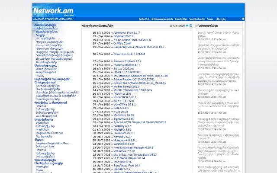
Task: Open php 8.5.11 Non Thread Safe VS17
Action: click(135, 155)
